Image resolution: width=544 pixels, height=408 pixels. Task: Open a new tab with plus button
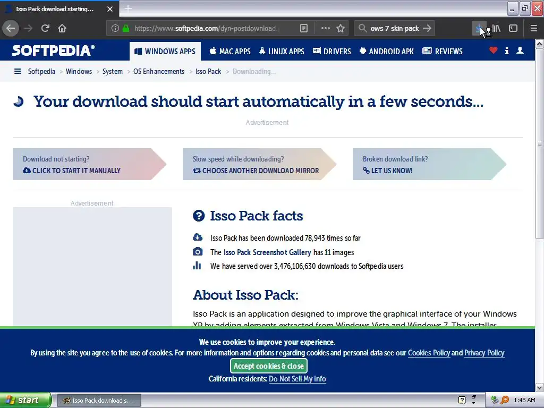tap(128, 8)
